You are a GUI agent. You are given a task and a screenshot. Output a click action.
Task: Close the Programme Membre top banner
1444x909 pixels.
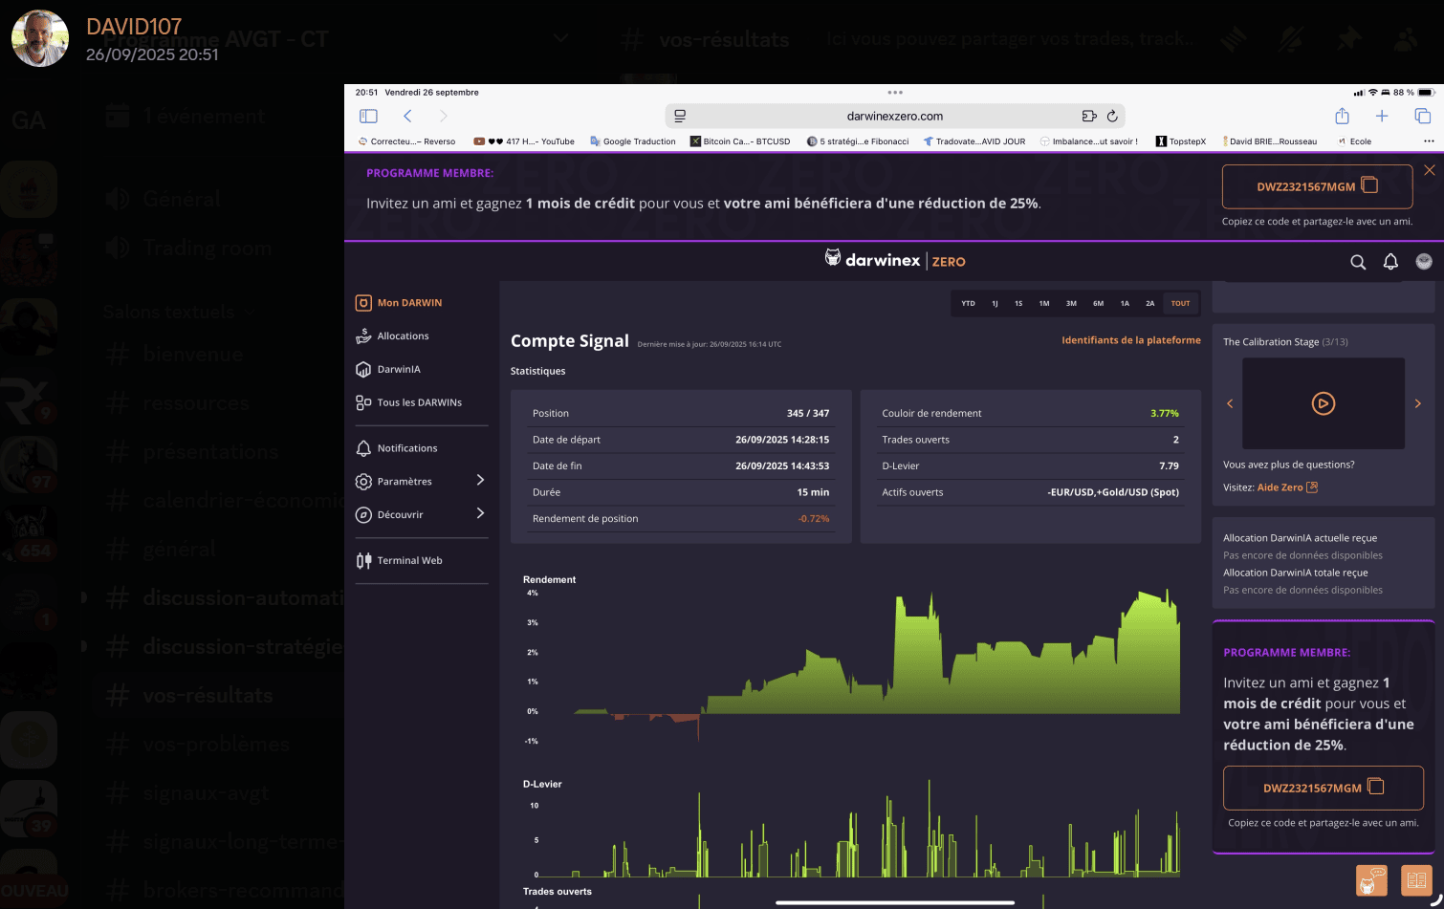coord(1429,170)
